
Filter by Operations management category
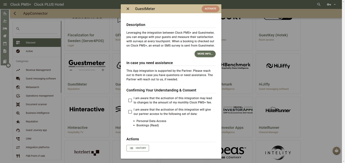coord(37,96)
